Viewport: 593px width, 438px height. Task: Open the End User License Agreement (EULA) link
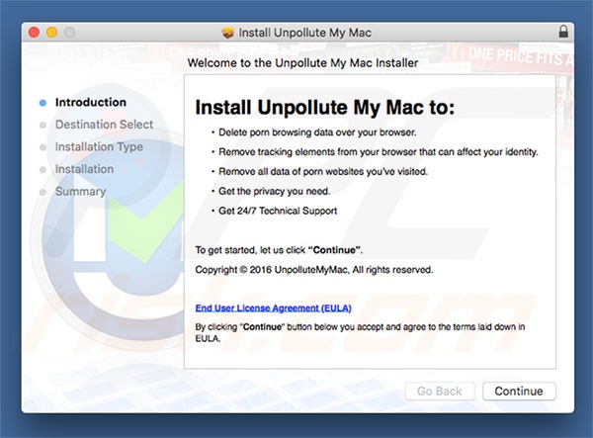coord(273,307)
